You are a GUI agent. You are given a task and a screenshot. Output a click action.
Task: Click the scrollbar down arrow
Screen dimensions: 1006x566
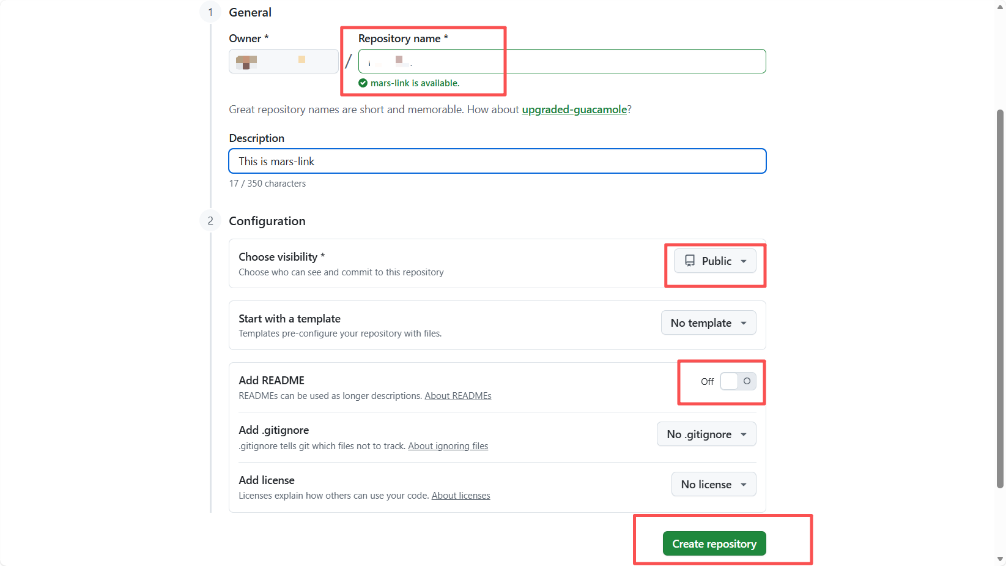point(1000,559)
